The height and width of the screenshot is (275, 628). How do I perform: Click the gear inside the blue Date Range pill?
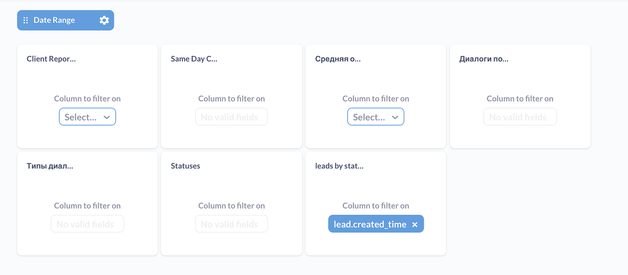tap(104, 20)
